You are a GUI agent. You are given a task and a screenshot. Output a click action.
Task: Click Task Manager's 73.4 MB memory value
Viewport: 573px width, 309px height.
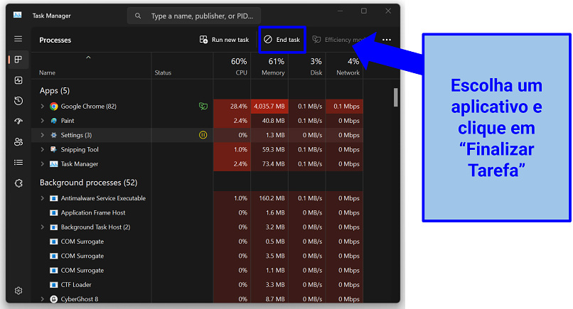tap(273, 164)
